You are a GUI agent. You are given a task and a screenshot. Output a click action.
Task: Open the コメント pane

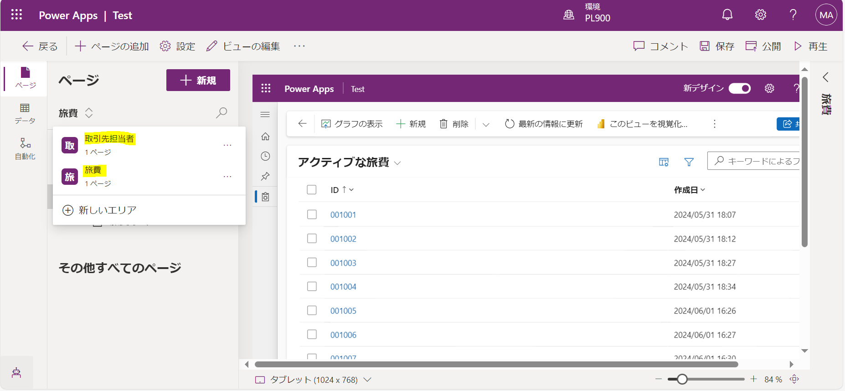click(x=660, y=46)
